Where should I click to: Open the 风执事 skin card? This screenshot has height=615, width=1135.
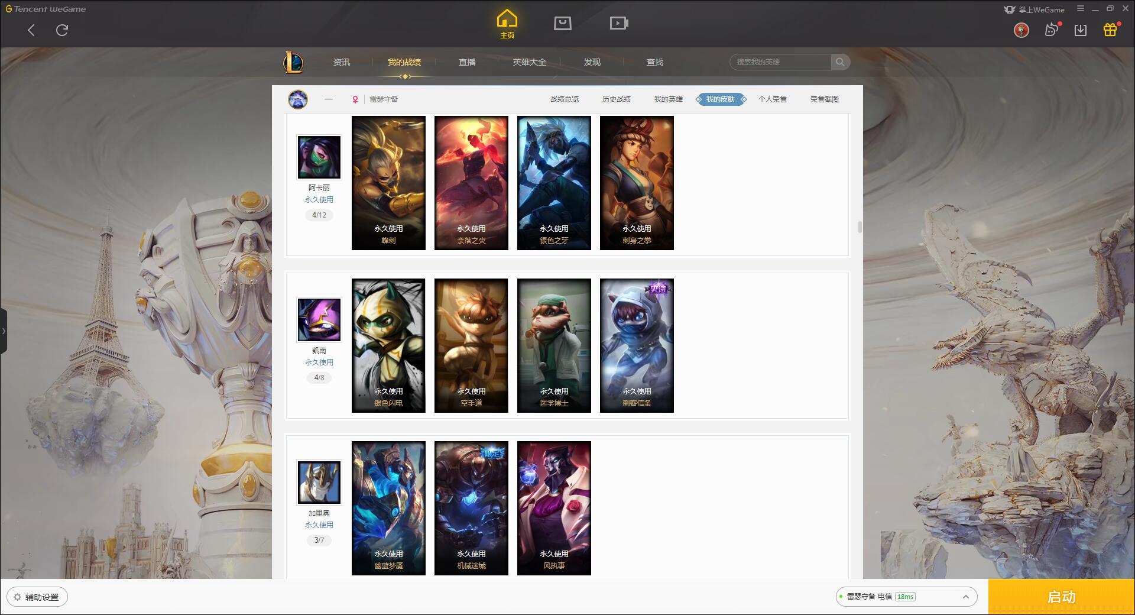point(554,508)
